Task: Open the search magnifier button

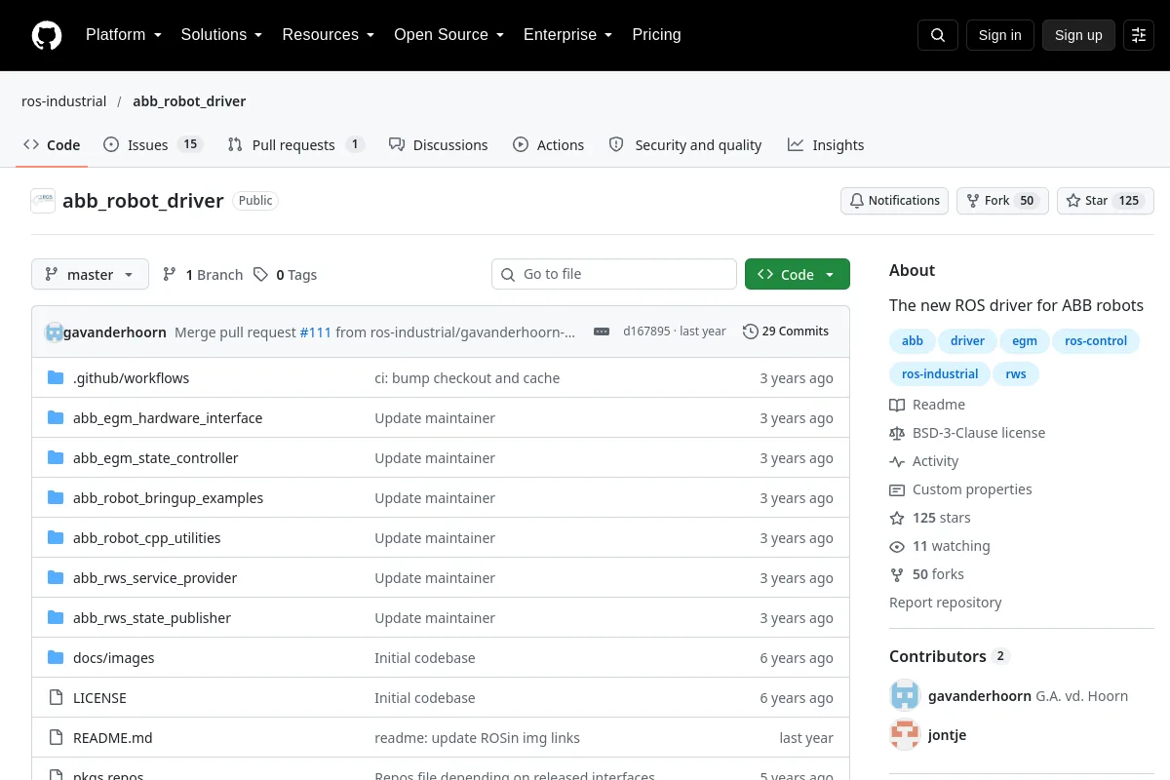Action: pos(938,35)
